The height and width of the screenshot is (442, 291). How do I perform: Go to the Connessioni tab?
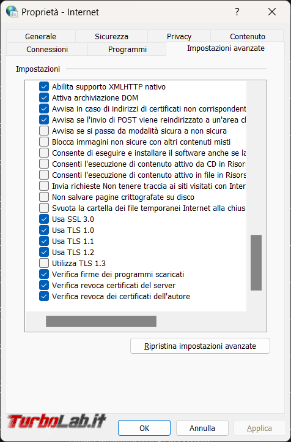(47, 49)
